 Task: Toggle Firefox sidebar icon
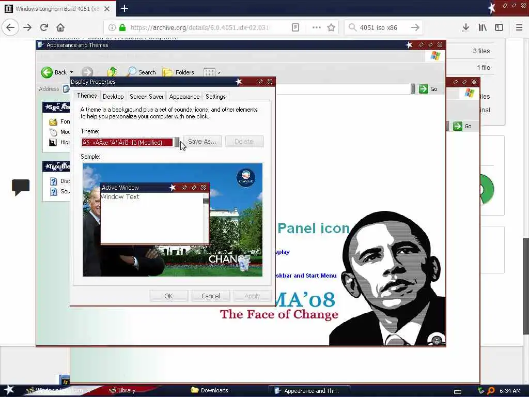point(499,27)
